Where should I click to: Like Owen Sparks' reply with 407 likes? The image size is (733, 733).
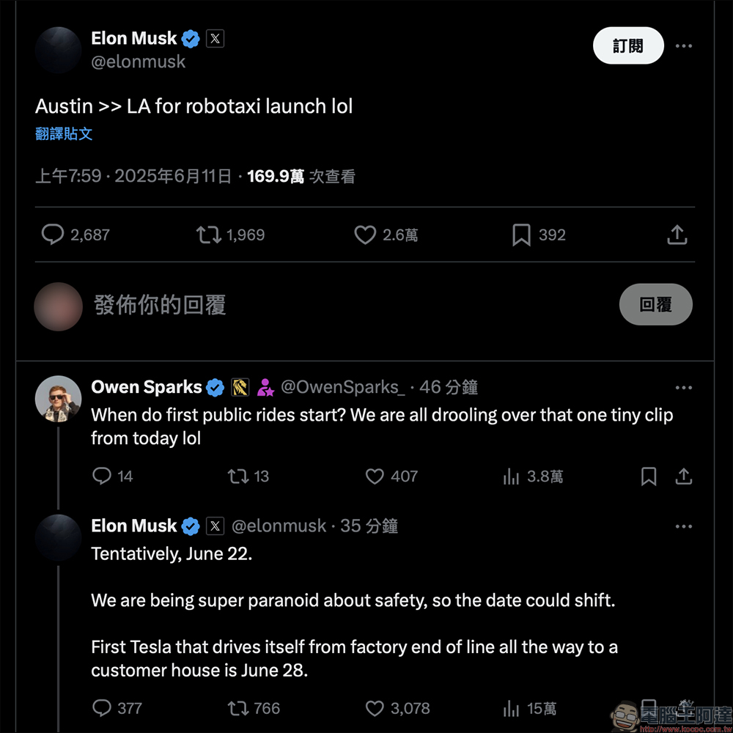[x=375, y=476]
